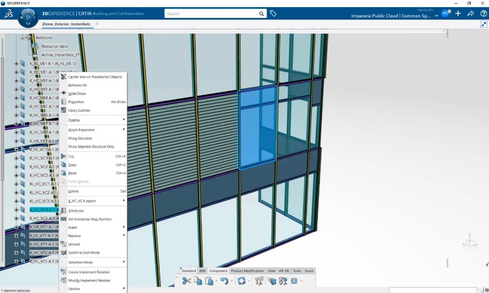Choose Switch to Edit Mode

(x=93, y=252)
